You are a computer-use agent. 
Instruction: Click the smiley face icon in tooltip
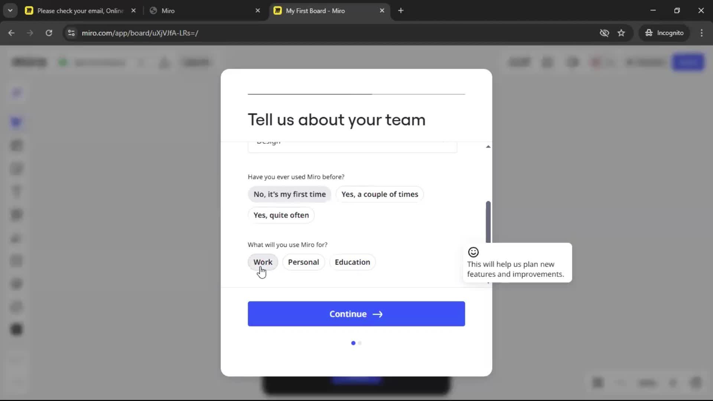click(x=473, y=252)
